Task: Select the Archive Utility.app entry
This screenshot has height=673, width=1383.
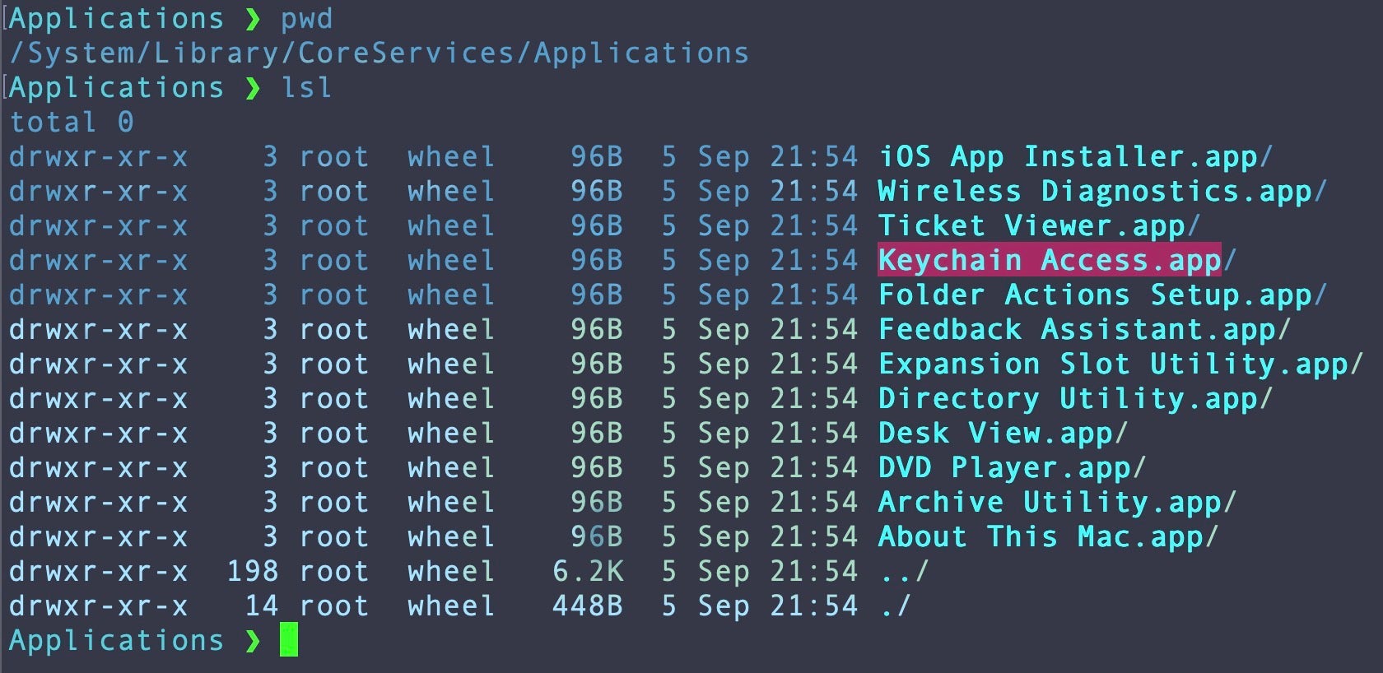Action: pos(1056,503)
